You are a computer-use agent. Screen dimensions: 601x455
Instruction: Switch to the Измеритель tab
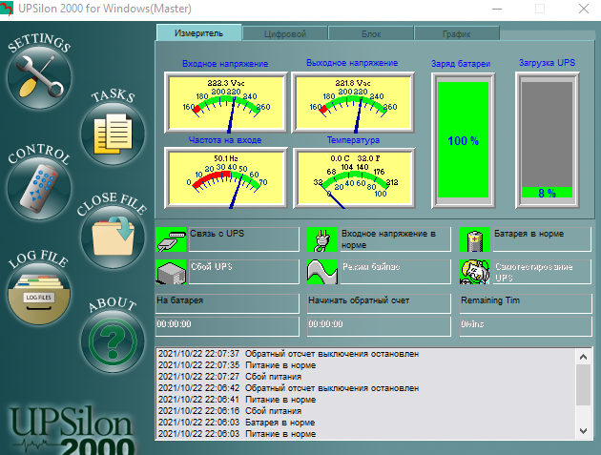click(199, 33)
